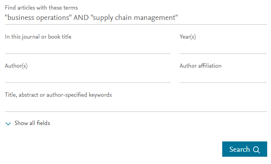This screenshot has height=164, width=271.
Task: Click the "Title, abstract or author-specified keywords" label
Action: point(58,95)
